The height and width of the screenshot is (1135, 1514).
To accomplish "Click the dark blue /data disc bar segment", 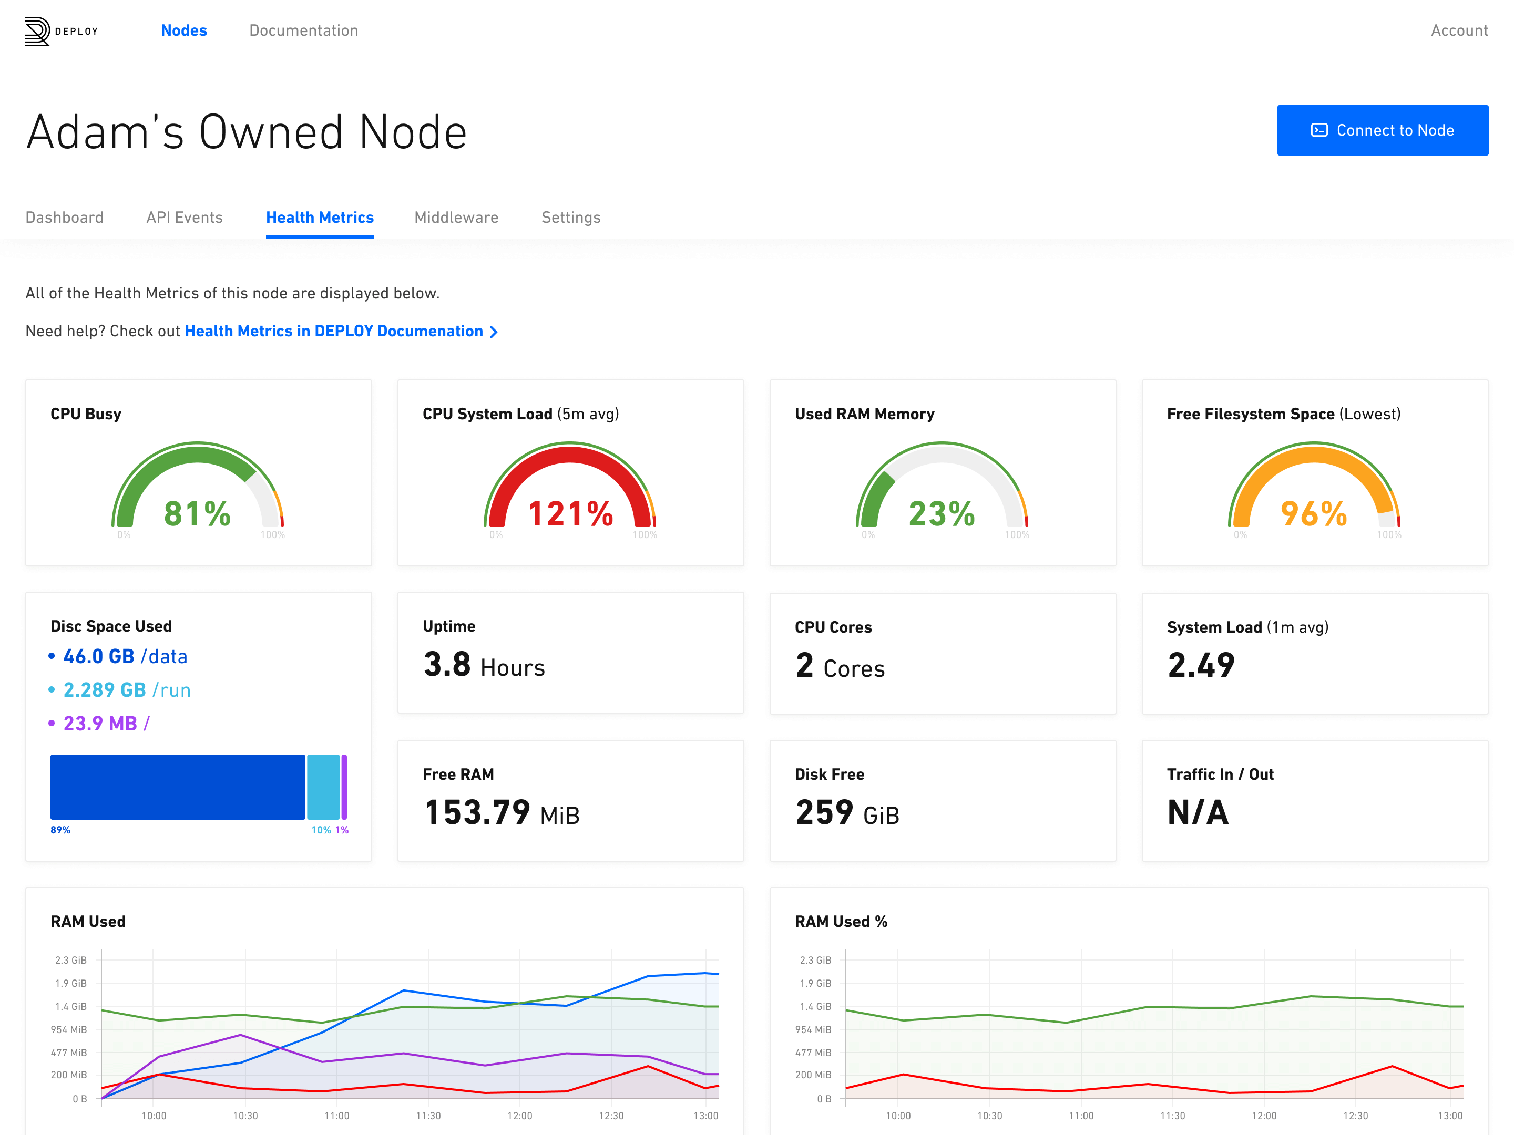I will point(177,787).
